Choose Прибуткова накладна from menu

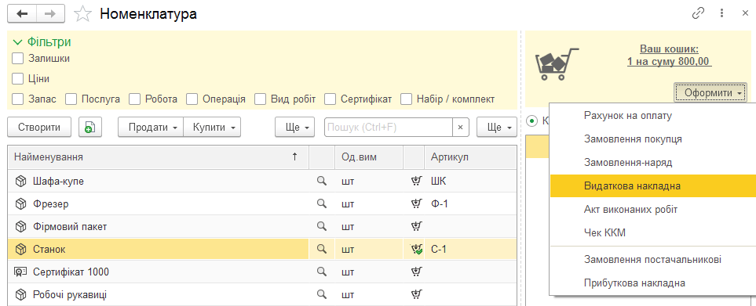653,283
